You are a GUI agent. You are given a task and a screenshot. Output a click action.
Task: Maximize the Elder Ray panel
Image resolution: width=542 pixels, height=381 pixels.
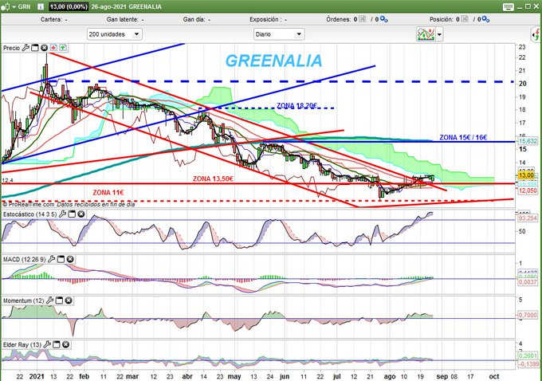click(57, 344)
